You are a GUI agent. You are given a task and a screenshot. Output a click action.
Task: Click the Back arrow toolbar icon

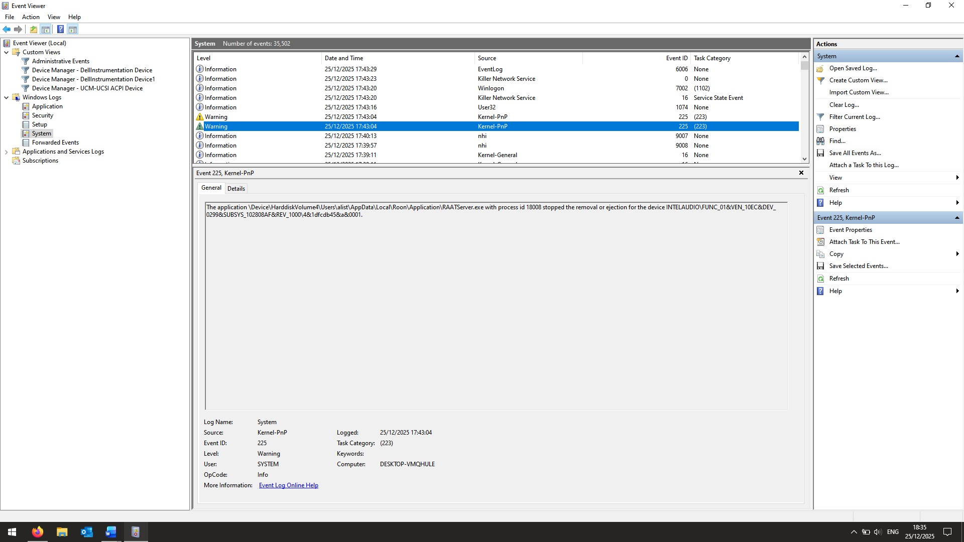coord(7,30)
